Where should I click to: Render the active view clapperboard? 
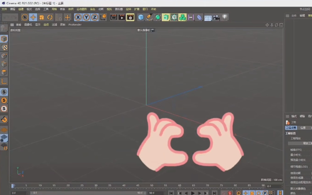click(114, 17)
